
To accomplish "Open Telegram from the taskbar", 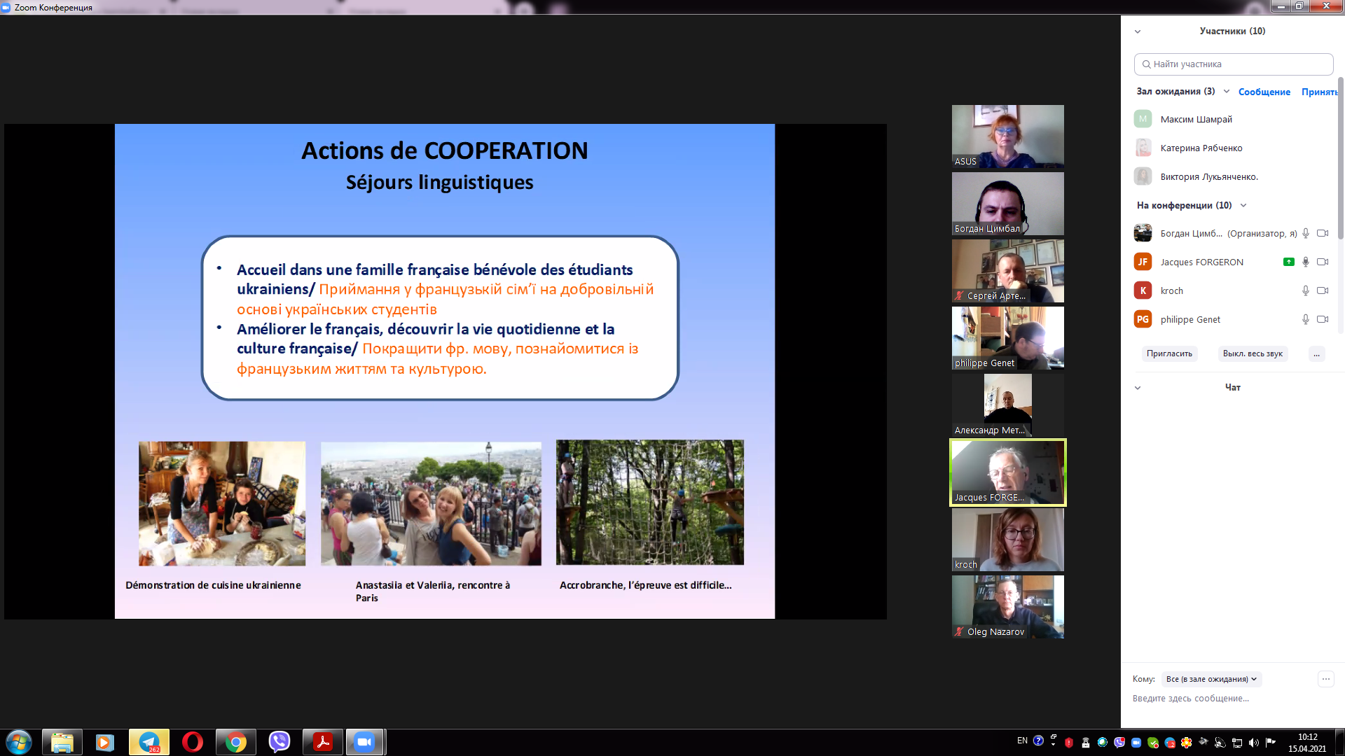I will pyautogui.click(x=149, y=742).
